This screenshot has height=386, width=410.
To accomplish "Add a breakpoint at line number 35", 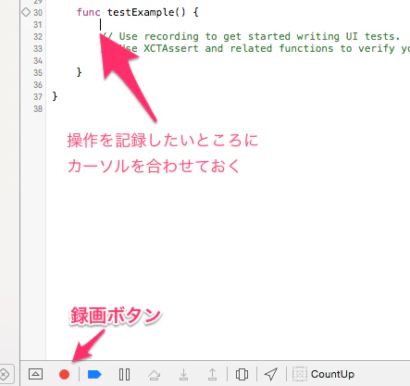I will (x=38, y=72).
